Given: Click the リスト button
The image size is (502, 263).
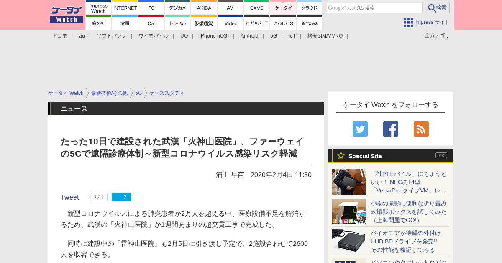Looking at the screenshot, I should (99, 197).
